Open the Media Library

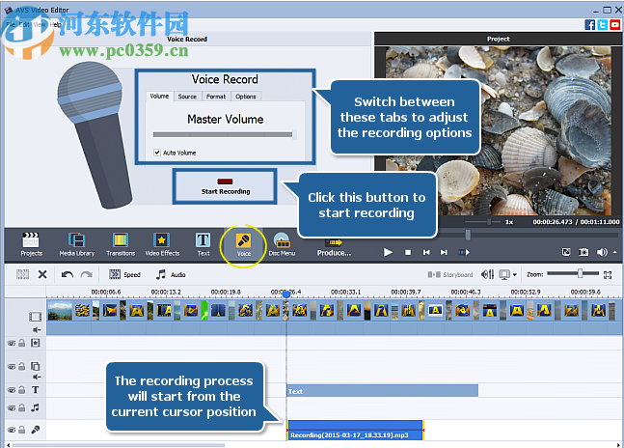click(77, 244)
